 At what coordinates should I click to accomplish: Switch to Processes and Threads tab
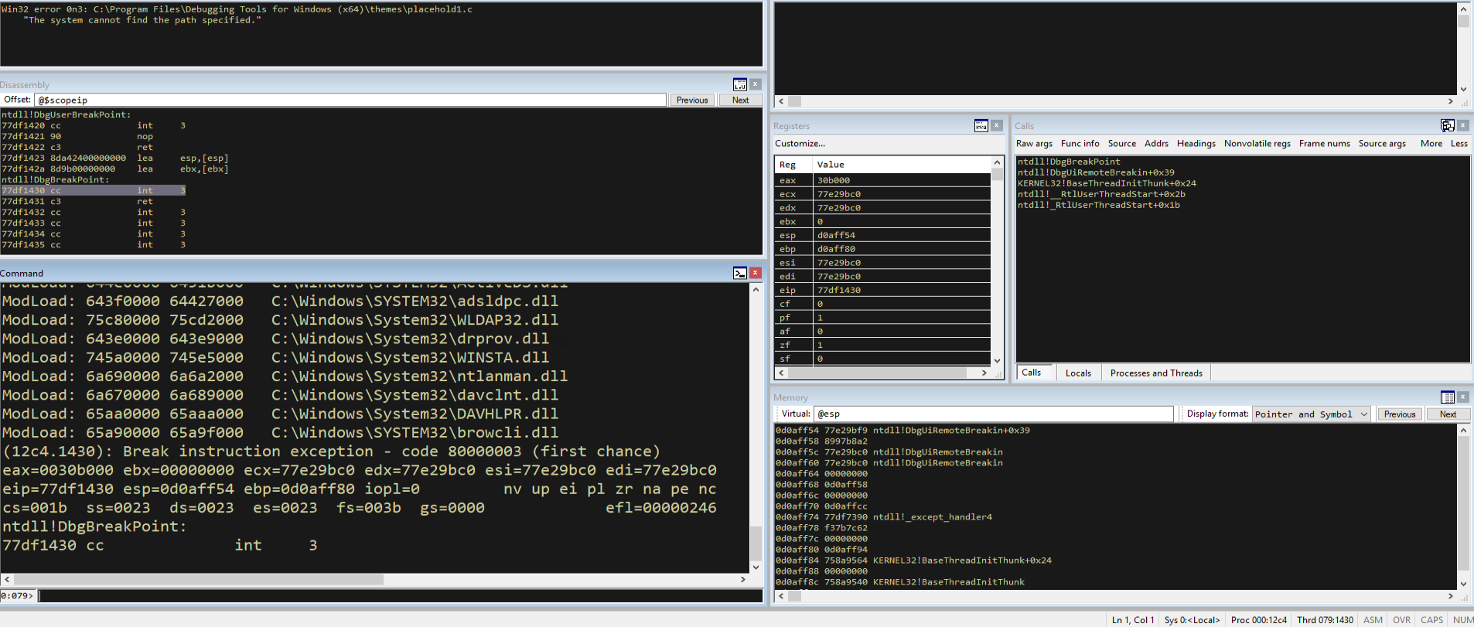(1156, 373)
